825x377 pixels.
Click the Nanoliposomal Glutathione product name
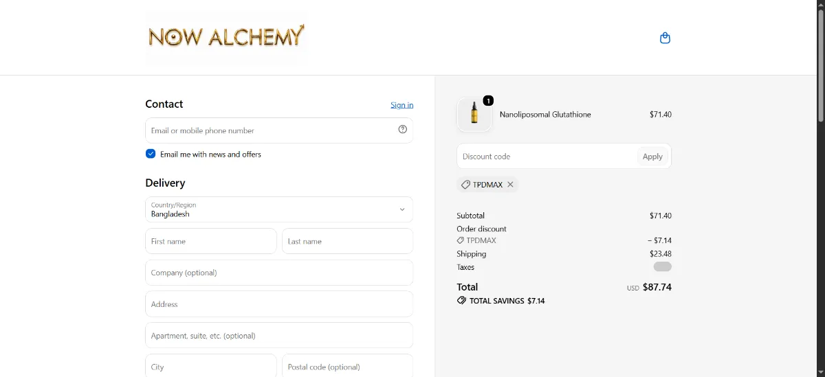(x=545, y=115)
